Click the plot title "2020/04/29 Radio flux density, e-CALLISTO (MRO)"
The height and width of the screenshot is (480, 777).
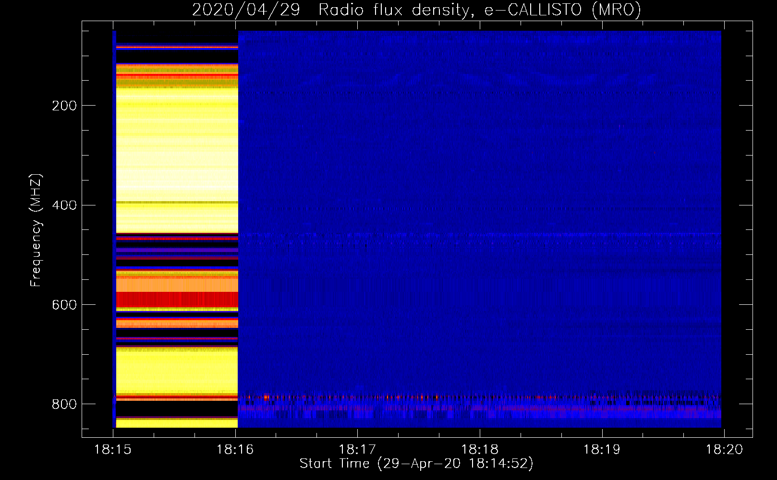pyautogui.click(x=416, y=10)
